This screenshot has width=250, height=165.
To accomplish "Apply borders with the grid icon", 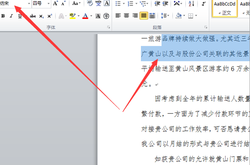I will (190, 15).
